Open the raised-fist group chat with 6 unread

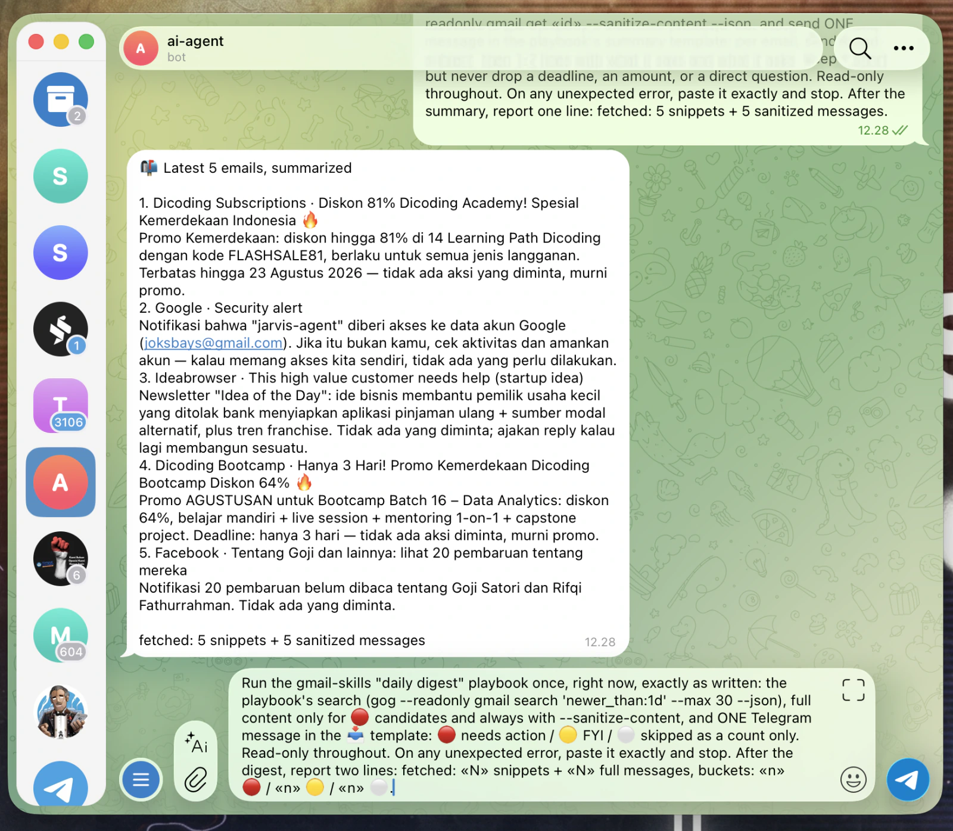(x=60, y=559)
